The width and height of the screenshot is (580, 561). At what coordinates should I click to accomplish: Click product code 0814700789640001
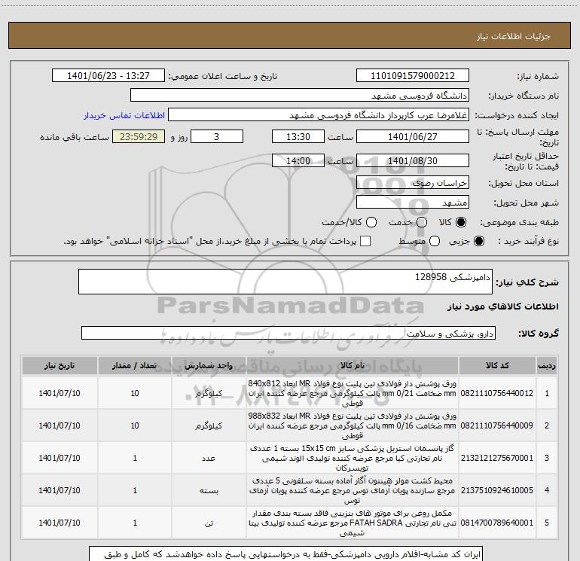[x=497, y=523]
